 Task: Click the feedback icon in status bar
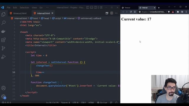tap(111, 102)
